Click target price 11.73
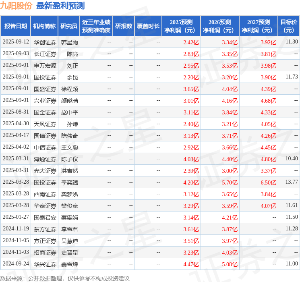This screenshot has height=282, width=300. click(x=292, y=77)
